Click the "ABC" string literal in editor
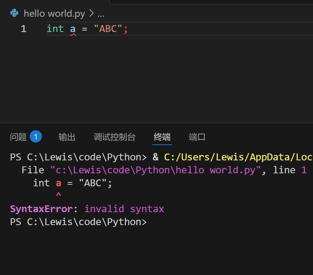 pyautogui.click(x=108, y=29)
